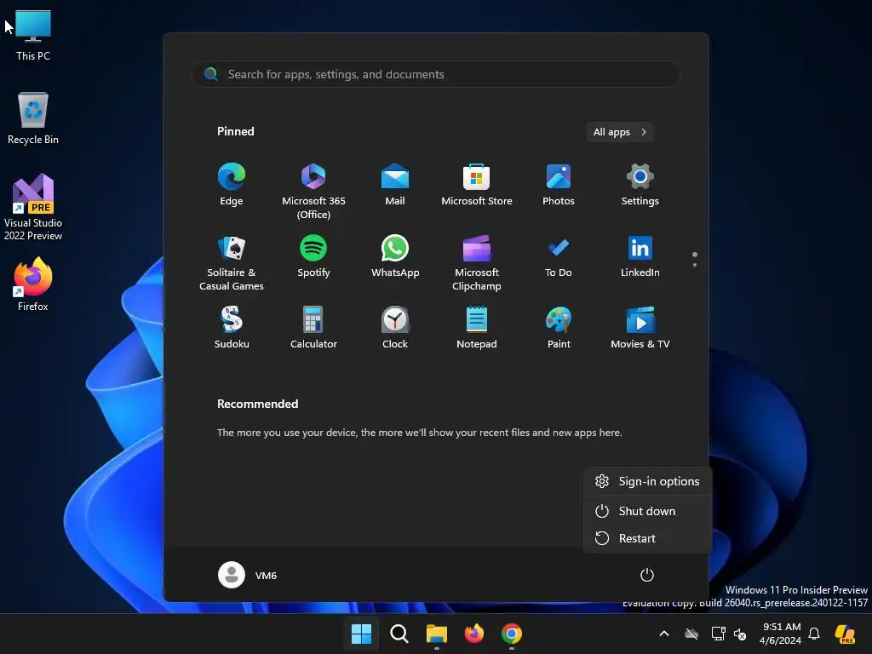Launch the To Do app
This screenshot has height=654, width=872.
click(559, 256)
